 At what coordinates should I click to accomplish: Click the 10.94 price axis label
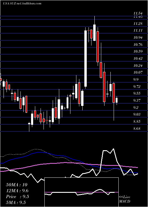point(138,38)
